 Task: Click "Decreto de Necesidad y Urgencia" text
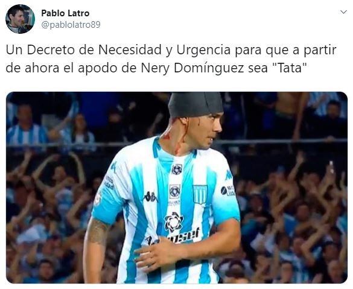129,50
